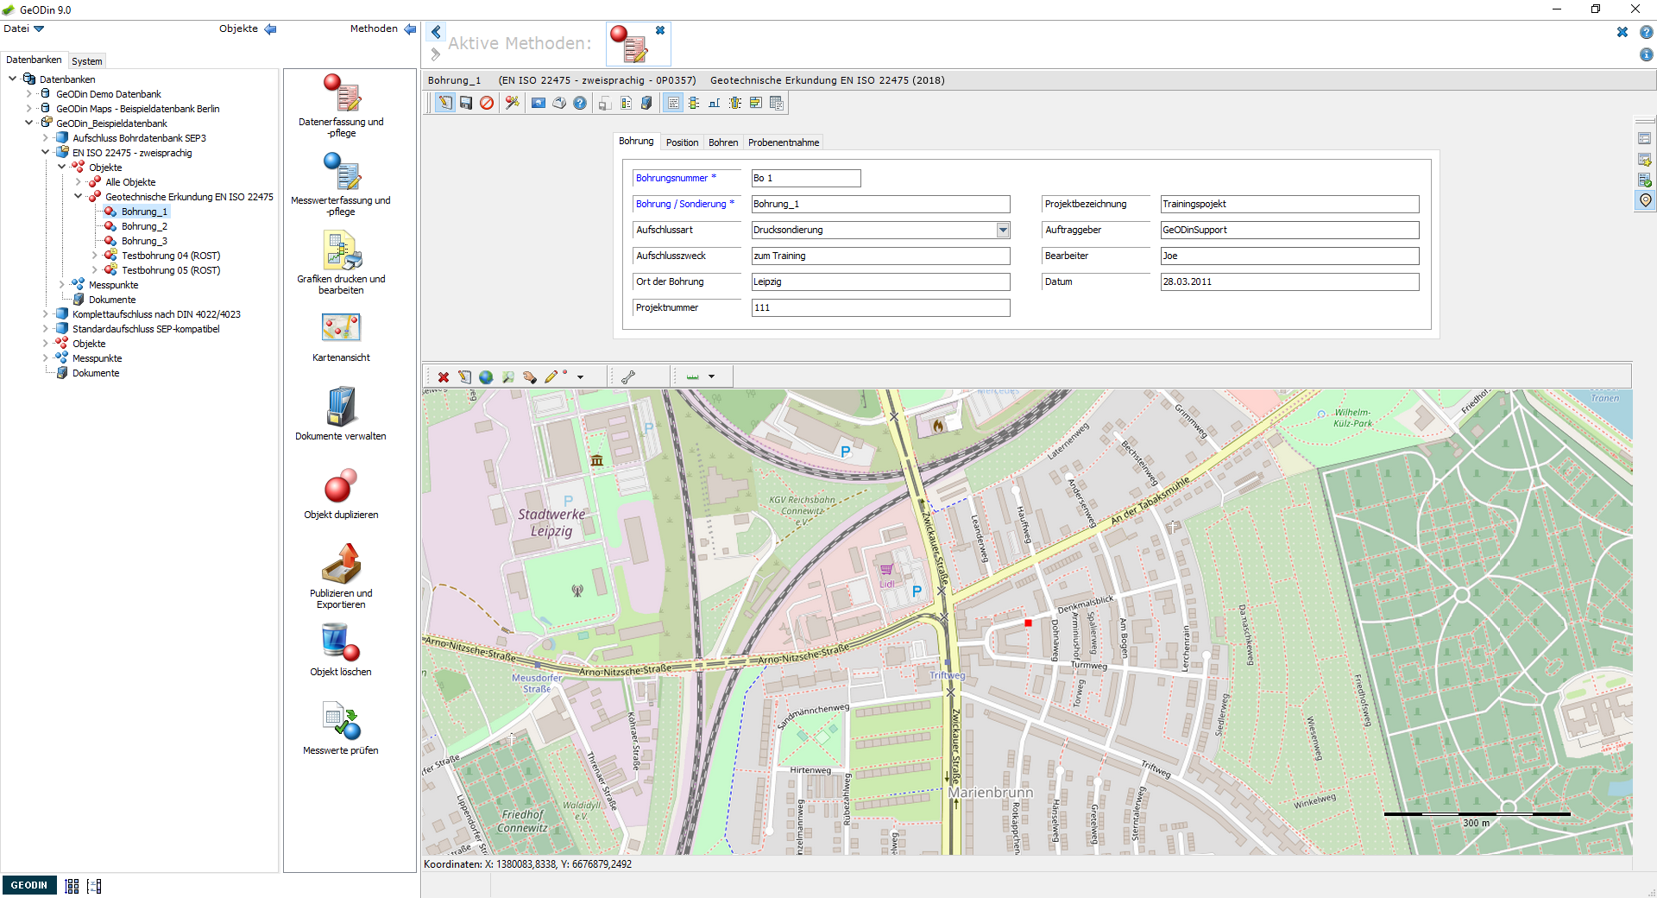Click the info icon at top right

(x=1647, y=54)
